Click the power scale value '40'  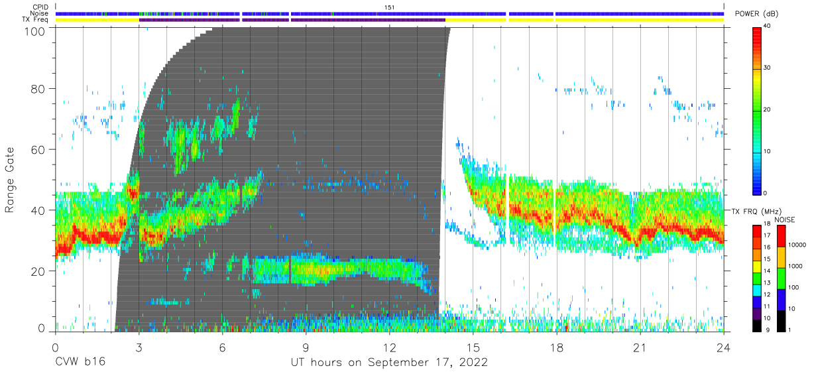coord(768,27)
